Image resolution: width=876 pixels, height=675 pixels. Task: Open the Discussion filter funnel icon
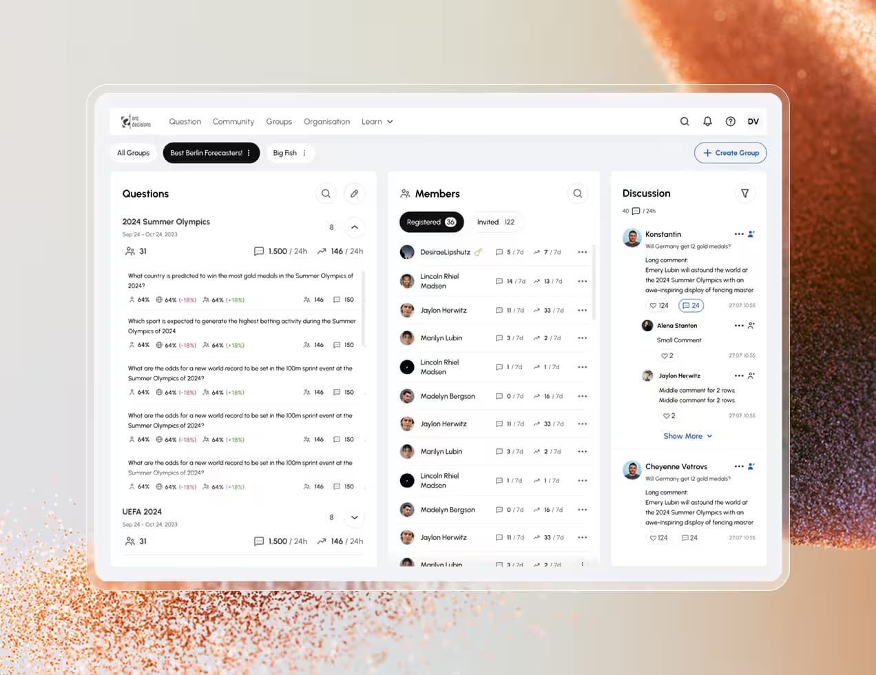[x=744, y=194]
